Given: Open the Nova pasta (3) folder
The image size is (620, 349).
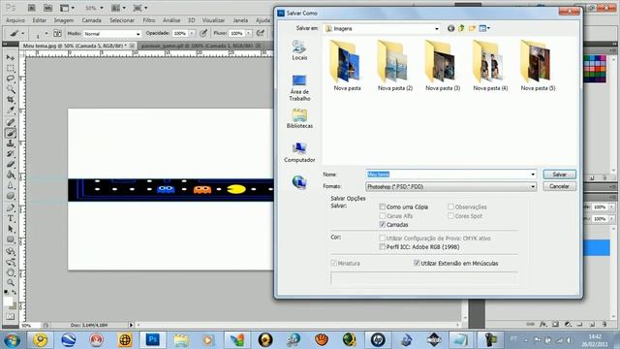Looking at the screenshot, I should click(443, 66).
